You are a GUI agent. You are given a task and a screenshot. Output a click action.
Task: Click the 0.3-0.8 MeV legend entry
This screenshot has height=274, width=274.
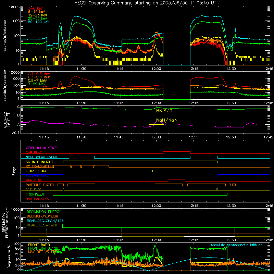click(x=39, y=77)
